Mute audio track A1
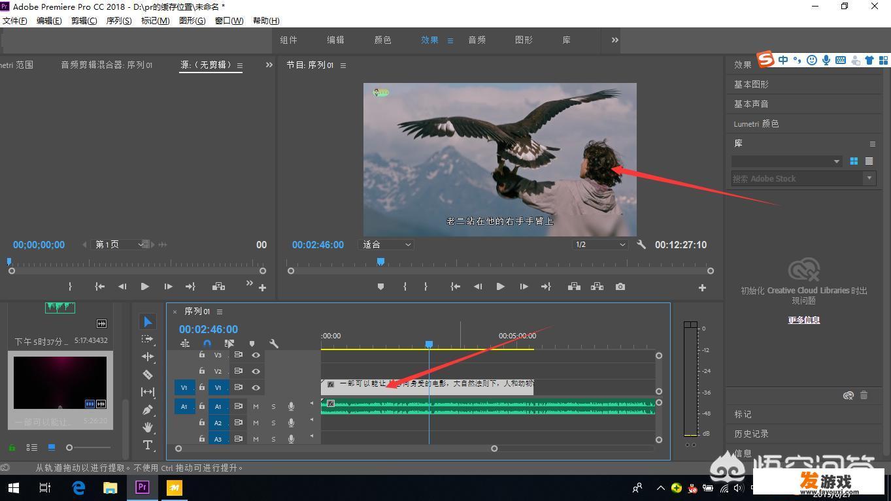This screenshot has width=891, height=501. [256, 406]
